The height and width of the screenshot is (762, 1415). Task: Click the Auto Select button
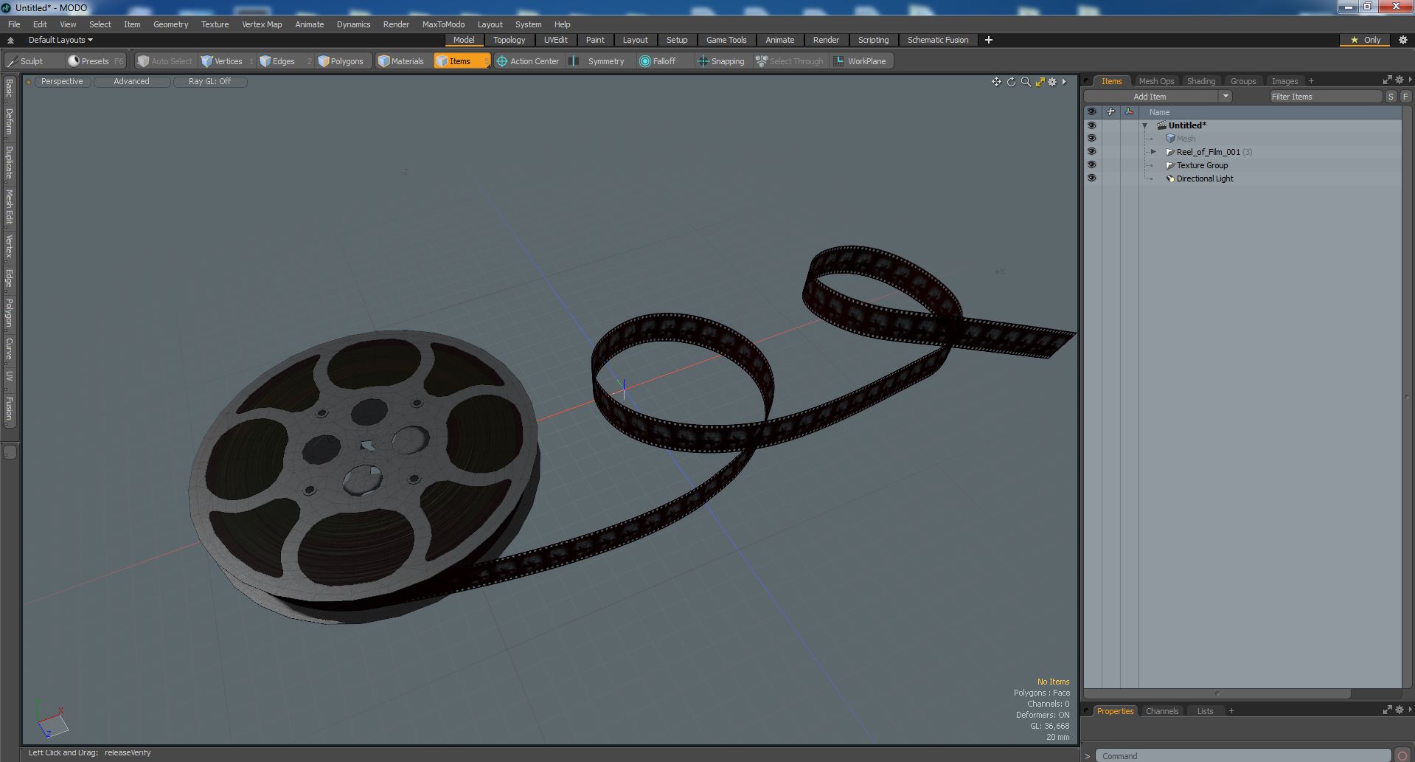point(165,61)
